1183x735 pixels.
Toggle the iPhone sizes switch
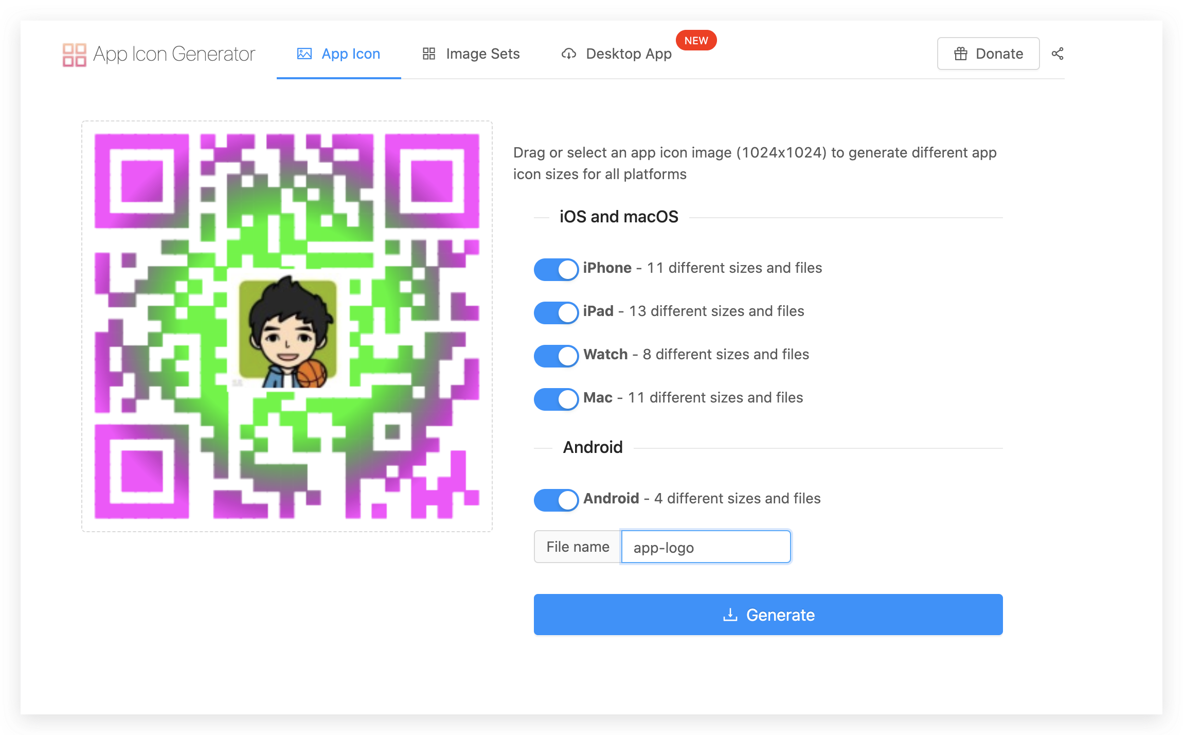point(557,269)
